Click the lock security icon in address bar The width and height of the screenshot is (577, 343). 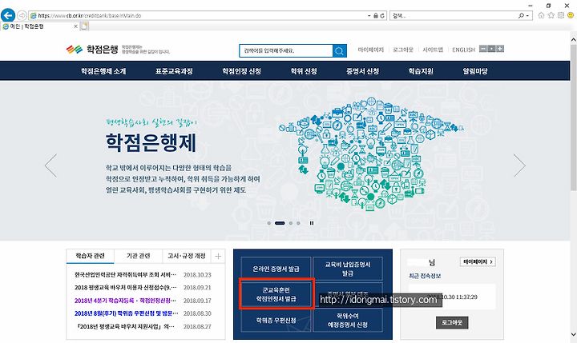point(376,16)
